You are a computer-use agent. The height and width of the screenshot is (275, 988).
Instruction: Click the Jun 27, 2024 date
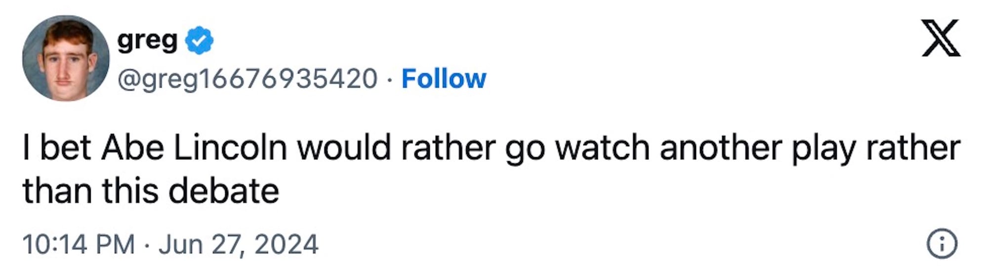click(239, 244)
